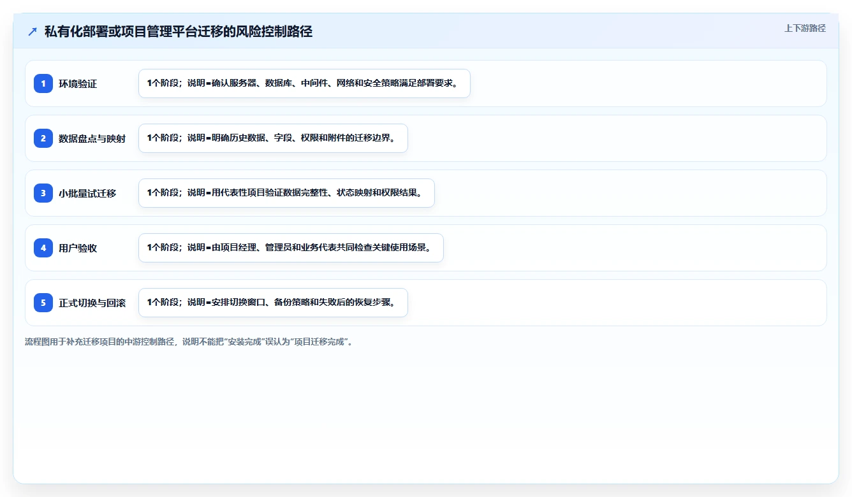The height and width of the screenshot is (497, 852).
Task: Click the footnote starting with 流程图用于补充迁移项目
Action: (x=189, y=342)
